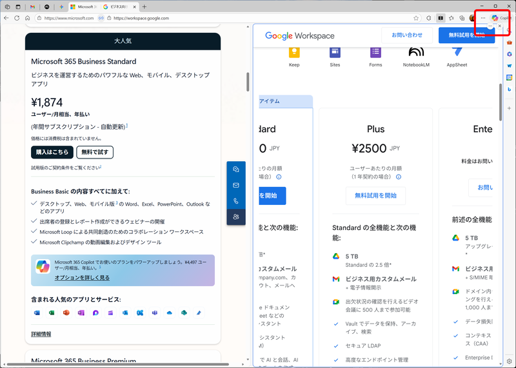The image size is (516, 368).
Task: Click the left pane horizontal scrollbar
Action: (118, 364)
